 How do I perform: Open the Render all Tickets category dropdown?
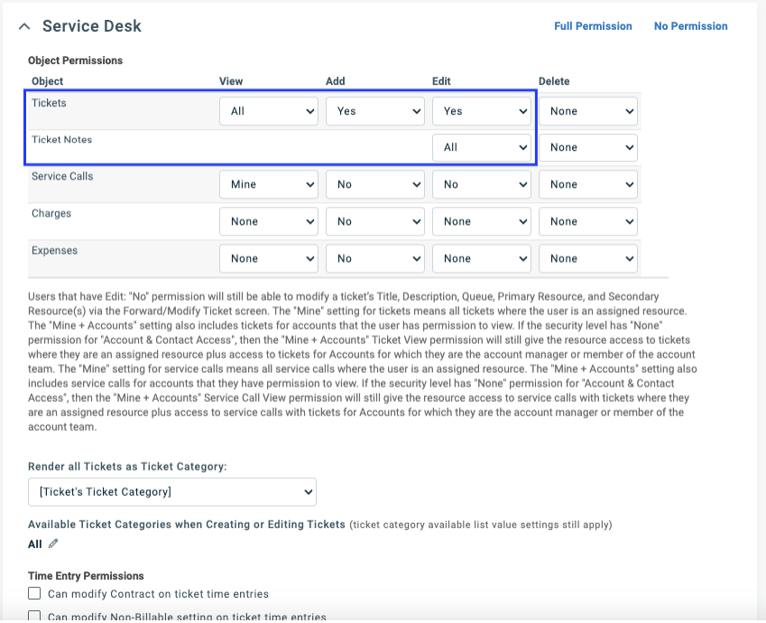point(172,492)
